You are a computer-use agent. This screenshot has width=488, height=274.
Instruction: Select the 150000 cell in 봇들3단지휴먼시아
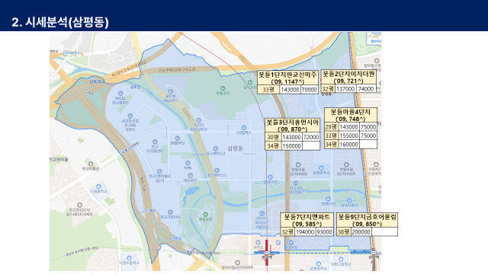[x=291, y=146]
